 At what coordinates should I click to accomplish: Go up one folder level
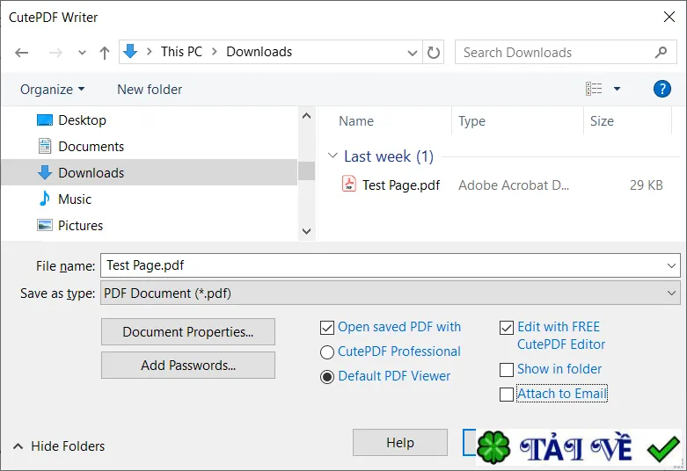[x=105, y=53]
